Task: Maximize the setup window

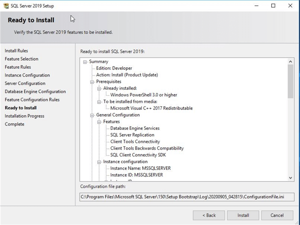Action: [273, 6]
